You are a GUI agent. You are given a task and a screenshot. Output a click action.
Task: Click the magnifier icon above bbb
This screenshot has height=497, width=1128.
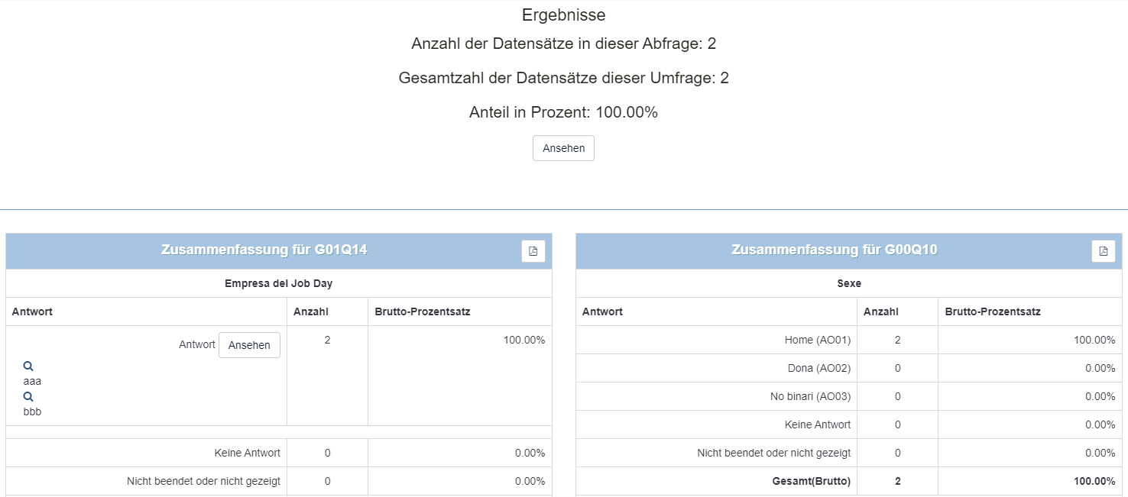(x=28, y=397)
